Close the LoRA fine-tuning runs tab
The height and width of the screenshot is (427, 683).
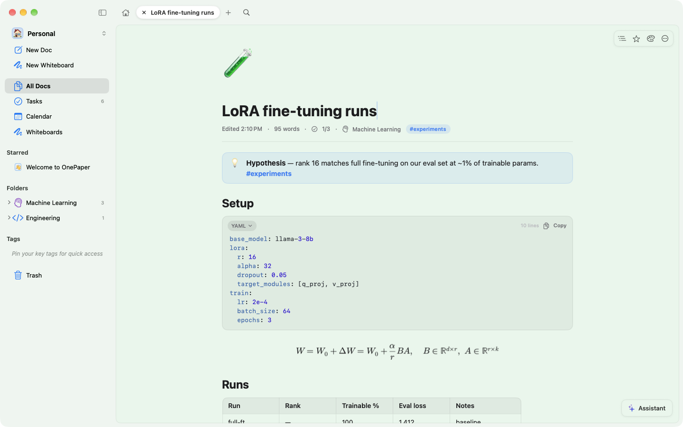pos(144,13)
